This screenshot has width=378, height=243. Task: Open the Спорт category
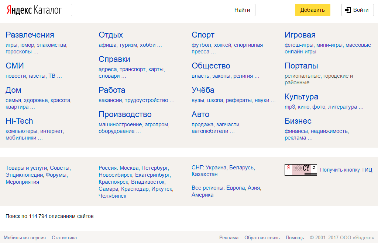point(203,35)
